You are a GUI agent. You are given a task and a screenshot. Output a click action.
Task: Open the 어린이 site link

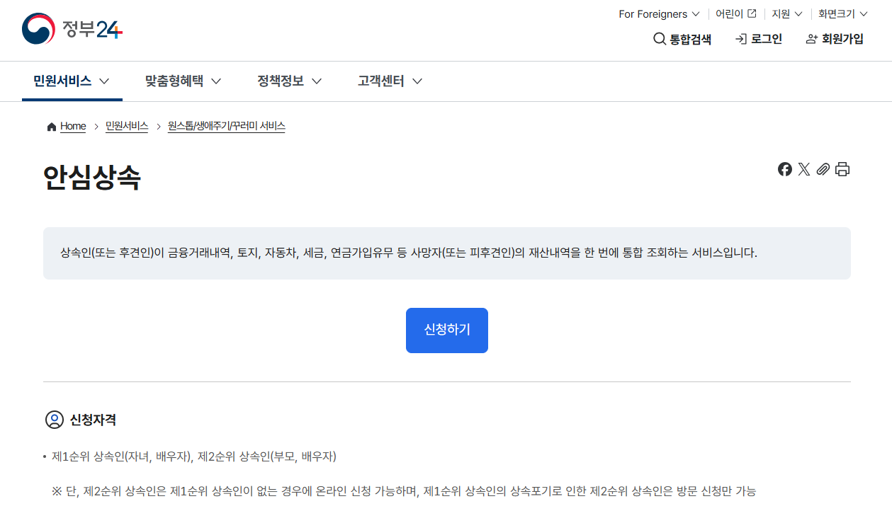(x=735, y=14)
